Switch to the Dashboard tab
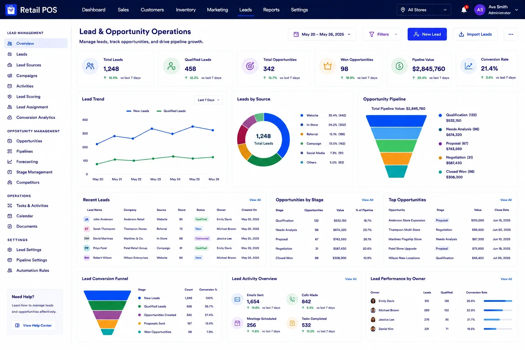The height and width of the screenshot is (350, 525). pos(94,10)
